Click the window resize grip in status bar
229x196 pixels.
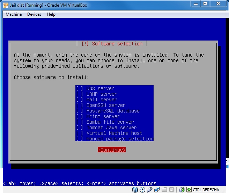(224, 191)
